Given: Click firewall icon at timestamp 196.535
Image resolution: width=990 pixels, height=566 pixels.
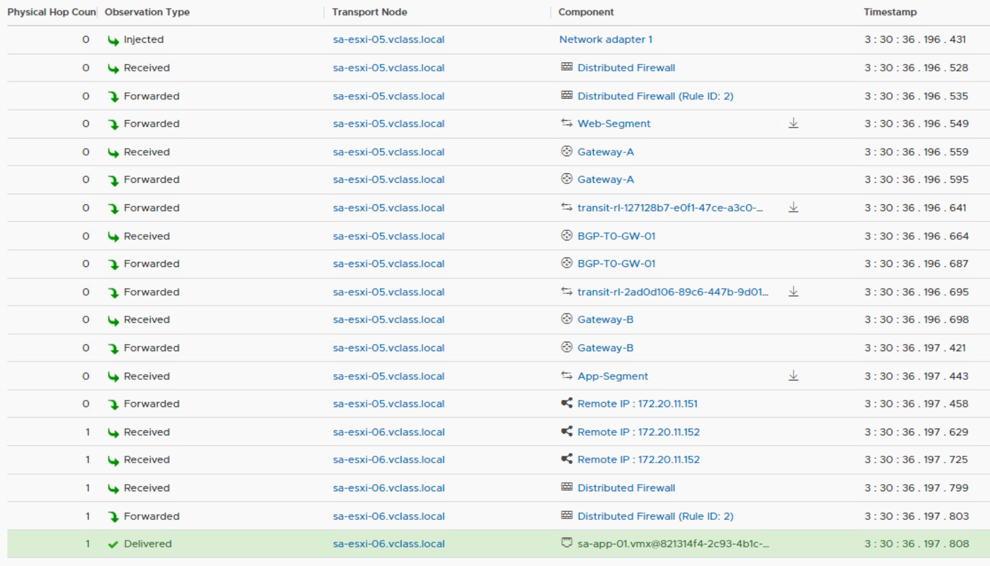Looking at the screenshot, I should tap(566, 95).
